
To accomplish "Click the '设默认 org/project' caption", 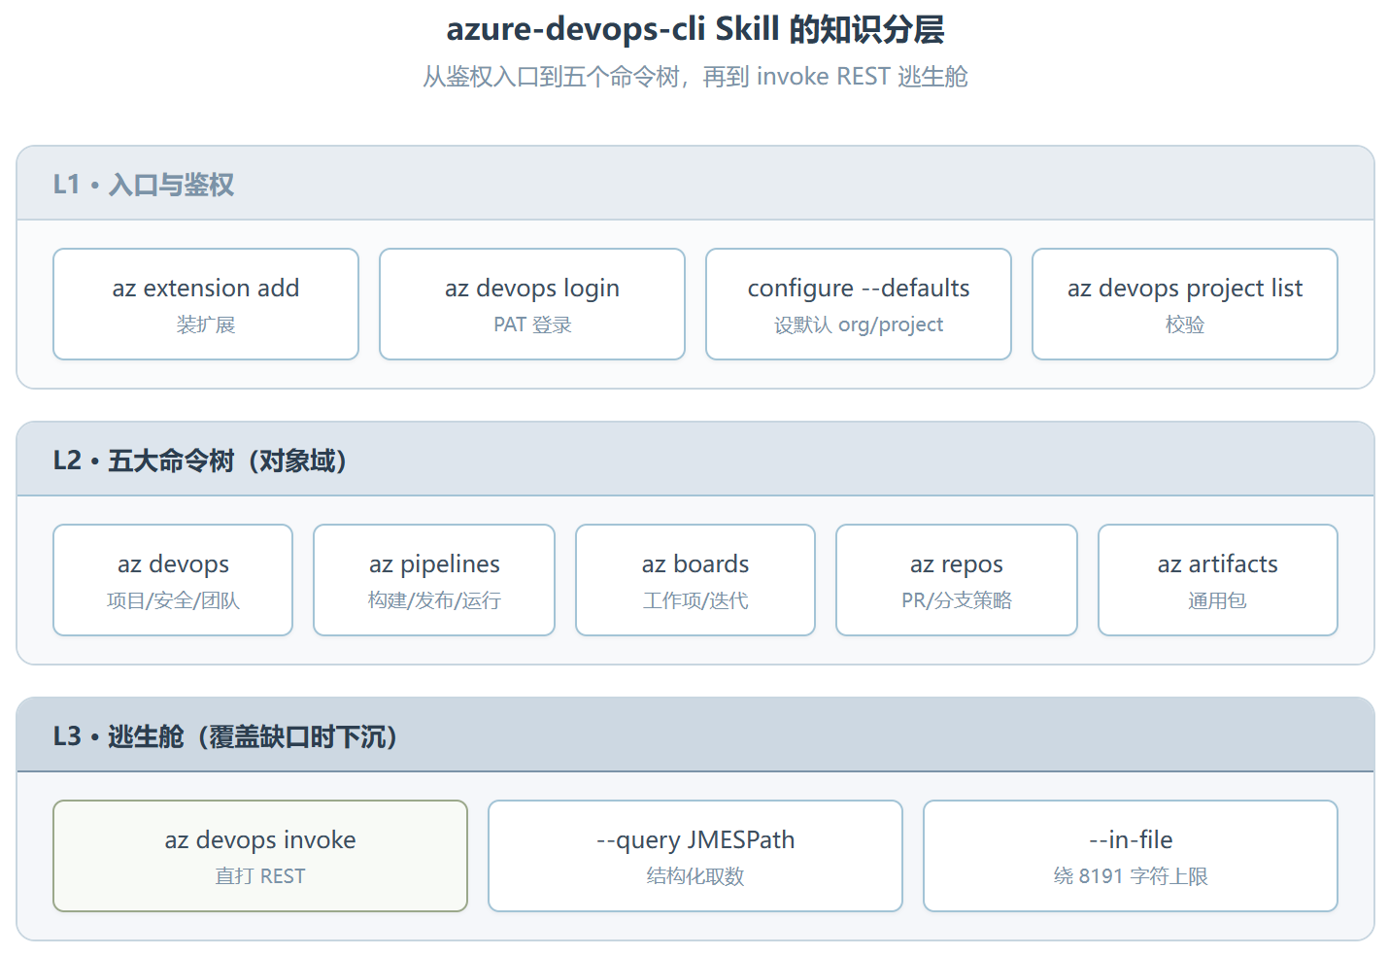I will [x=859, y=324].
